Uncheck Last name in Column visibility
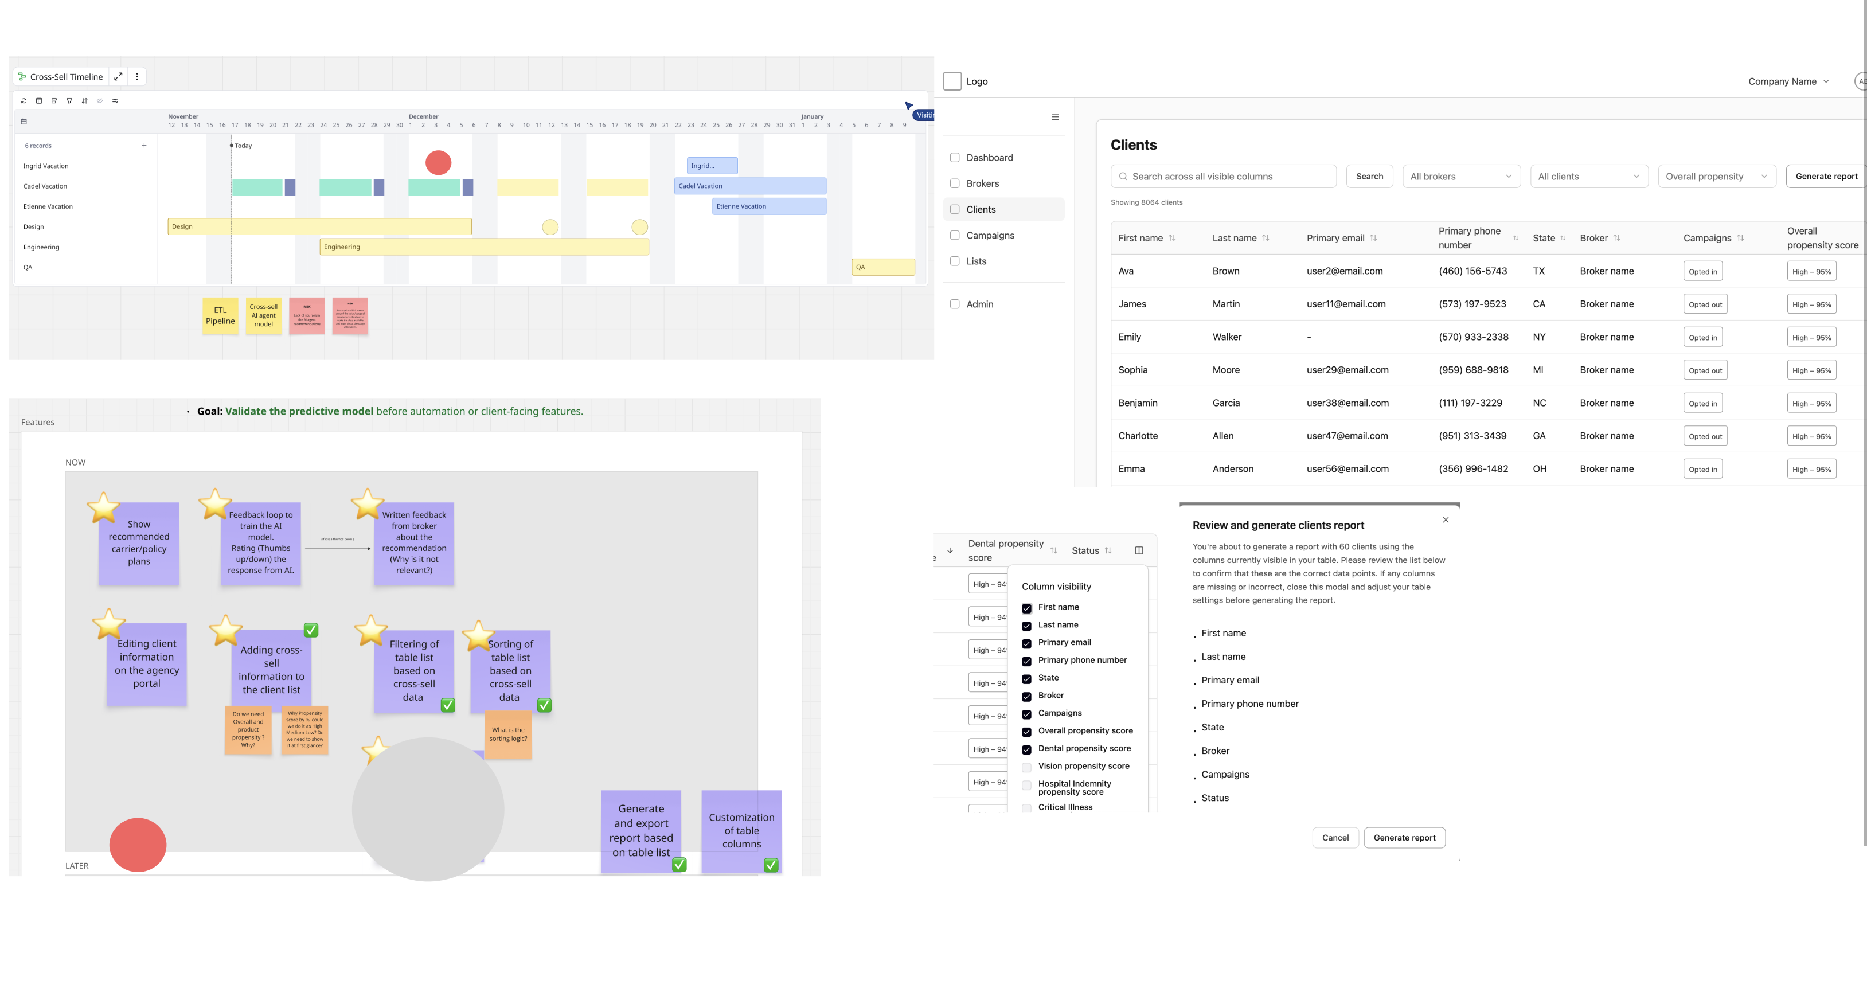Screen dimensions: 1867x1008 click(1026, 626)
